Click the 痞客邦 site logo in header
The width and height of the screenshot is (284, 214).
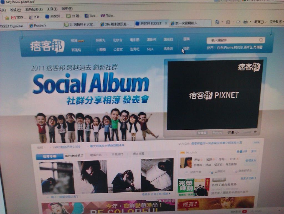(x=47, y=46)
